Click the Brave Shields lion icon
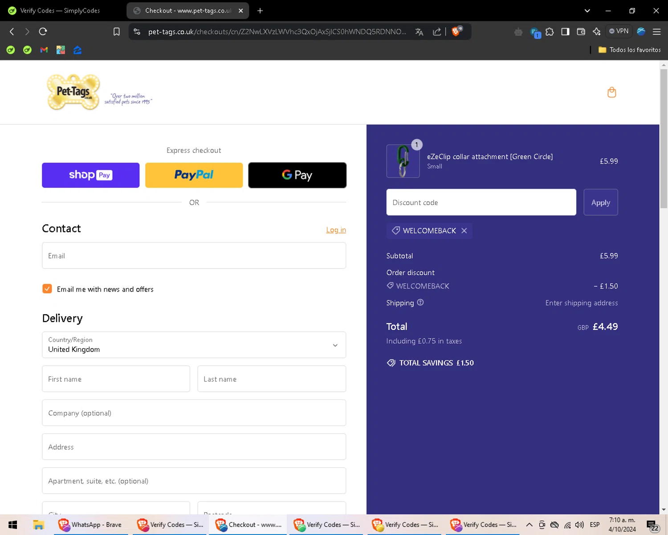The height and width of the screenshot is (535, 668). [456, 31]
